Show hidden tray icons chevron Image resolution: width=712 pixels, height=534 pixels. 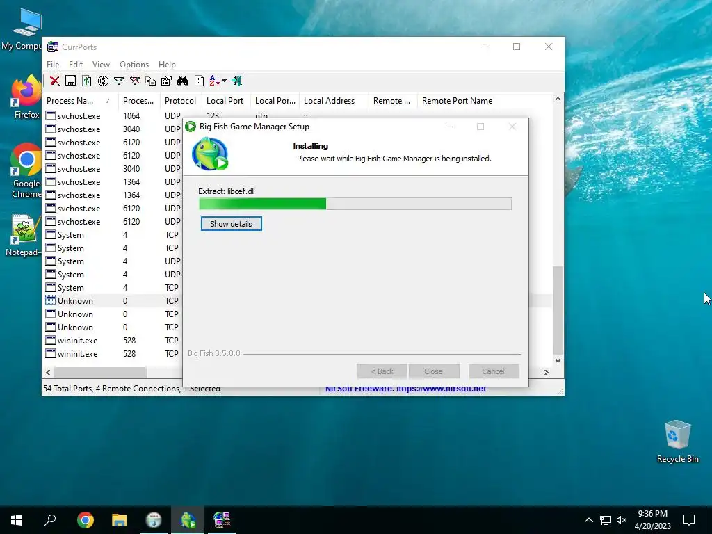(x=588, y=520)
